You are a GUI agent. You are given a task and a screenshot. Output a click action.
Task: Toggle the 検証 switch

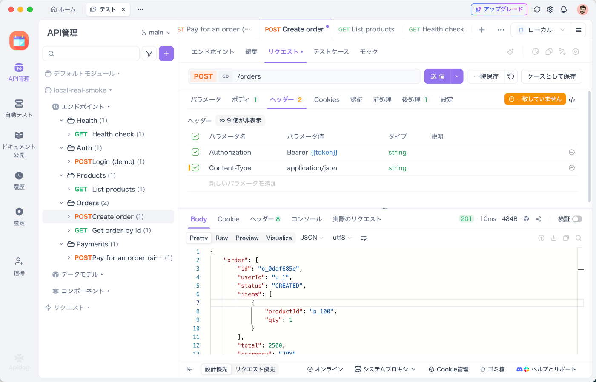pos(577,219)
